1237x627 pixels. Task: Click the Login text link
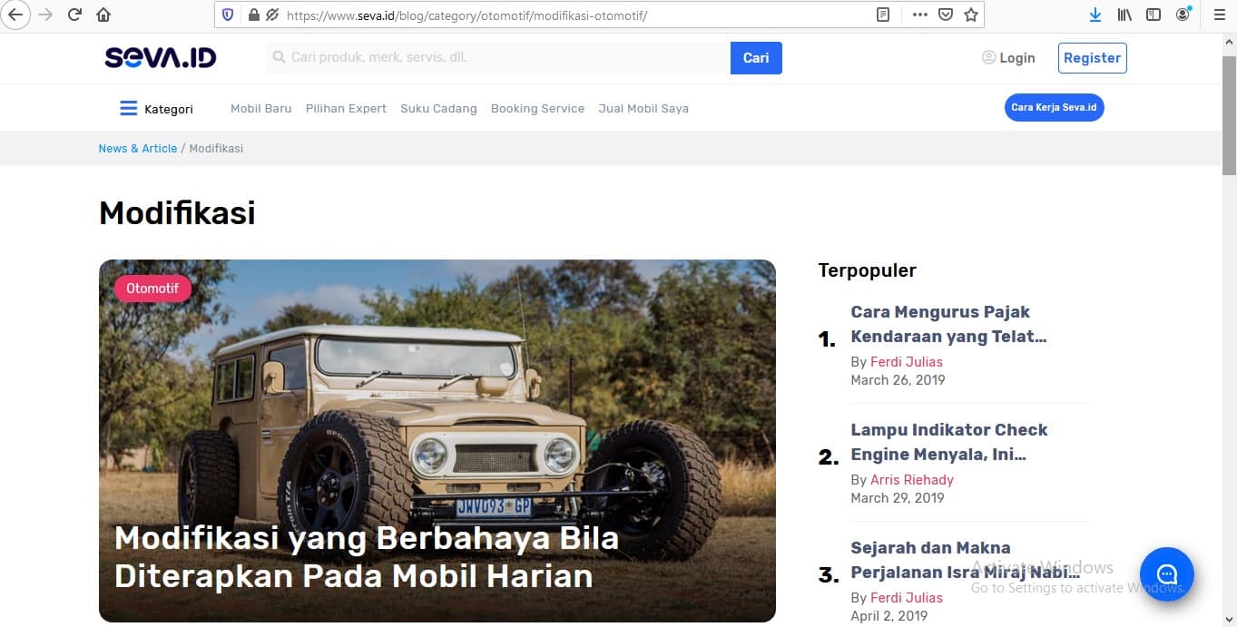tap(1017, 57)
